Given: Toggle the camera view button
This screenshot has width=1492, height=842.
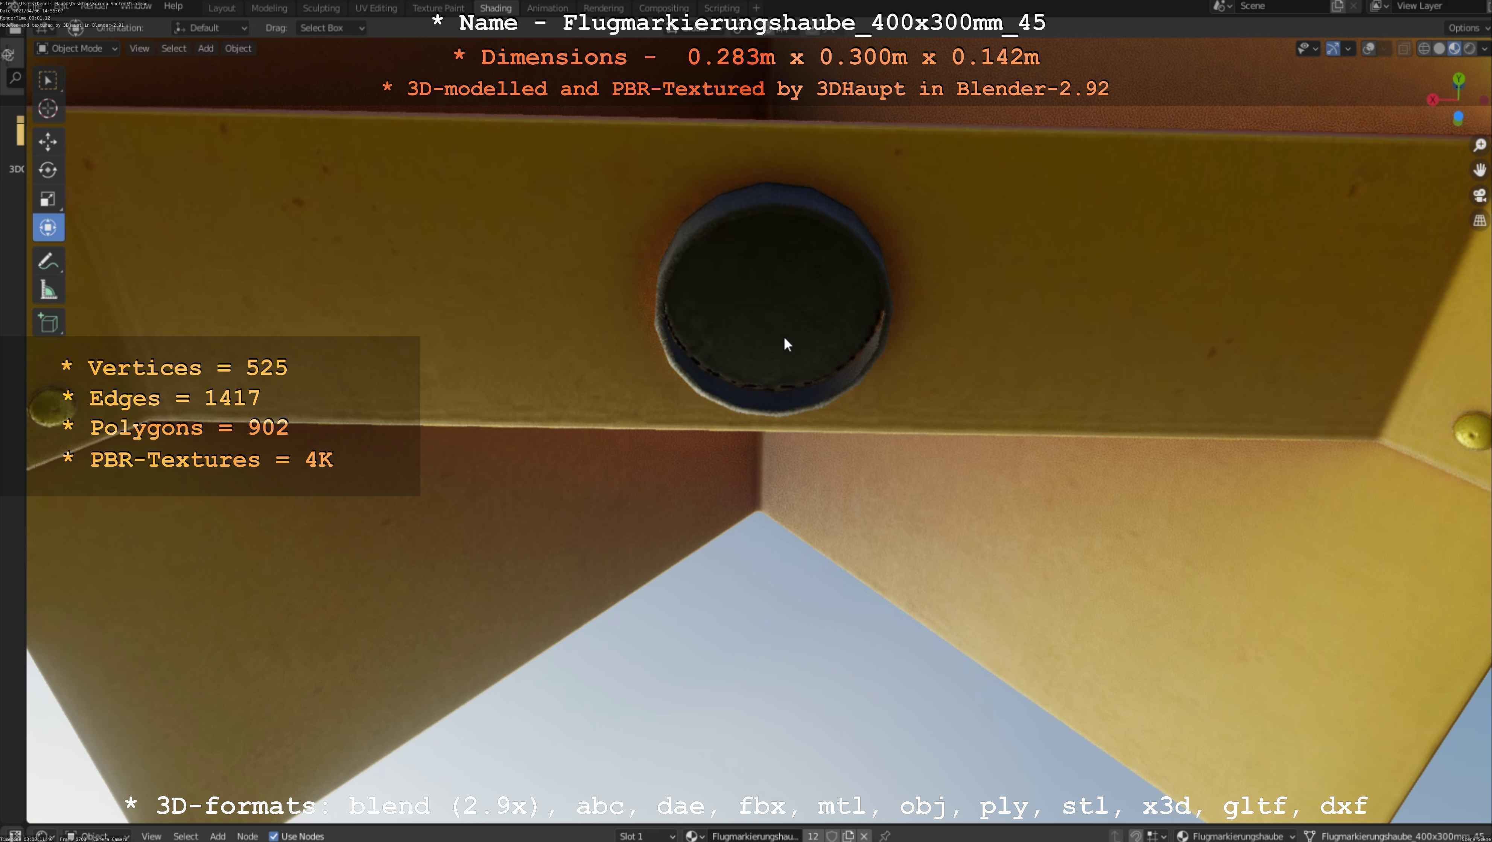Looking at the screenshot, I should 1480,196.
